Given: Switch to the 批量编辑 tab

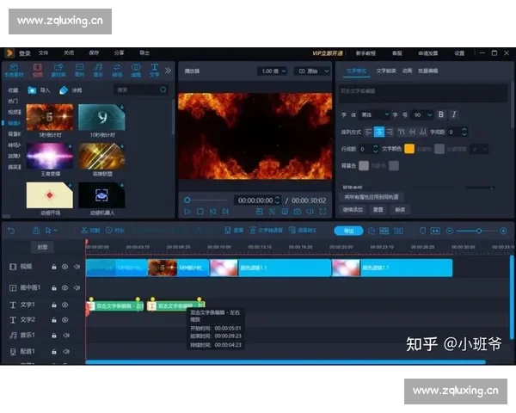Looking at the screenshot, I should pos(427,71).
